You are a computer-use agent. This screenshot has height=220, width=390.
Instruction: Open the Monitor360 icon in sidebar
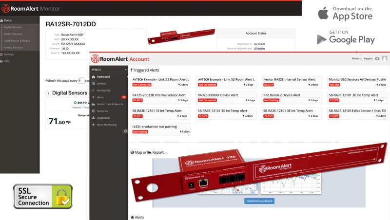94,91
